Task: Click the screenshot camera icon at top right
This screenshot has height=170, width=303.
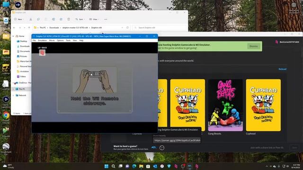Action: point(294,5)
